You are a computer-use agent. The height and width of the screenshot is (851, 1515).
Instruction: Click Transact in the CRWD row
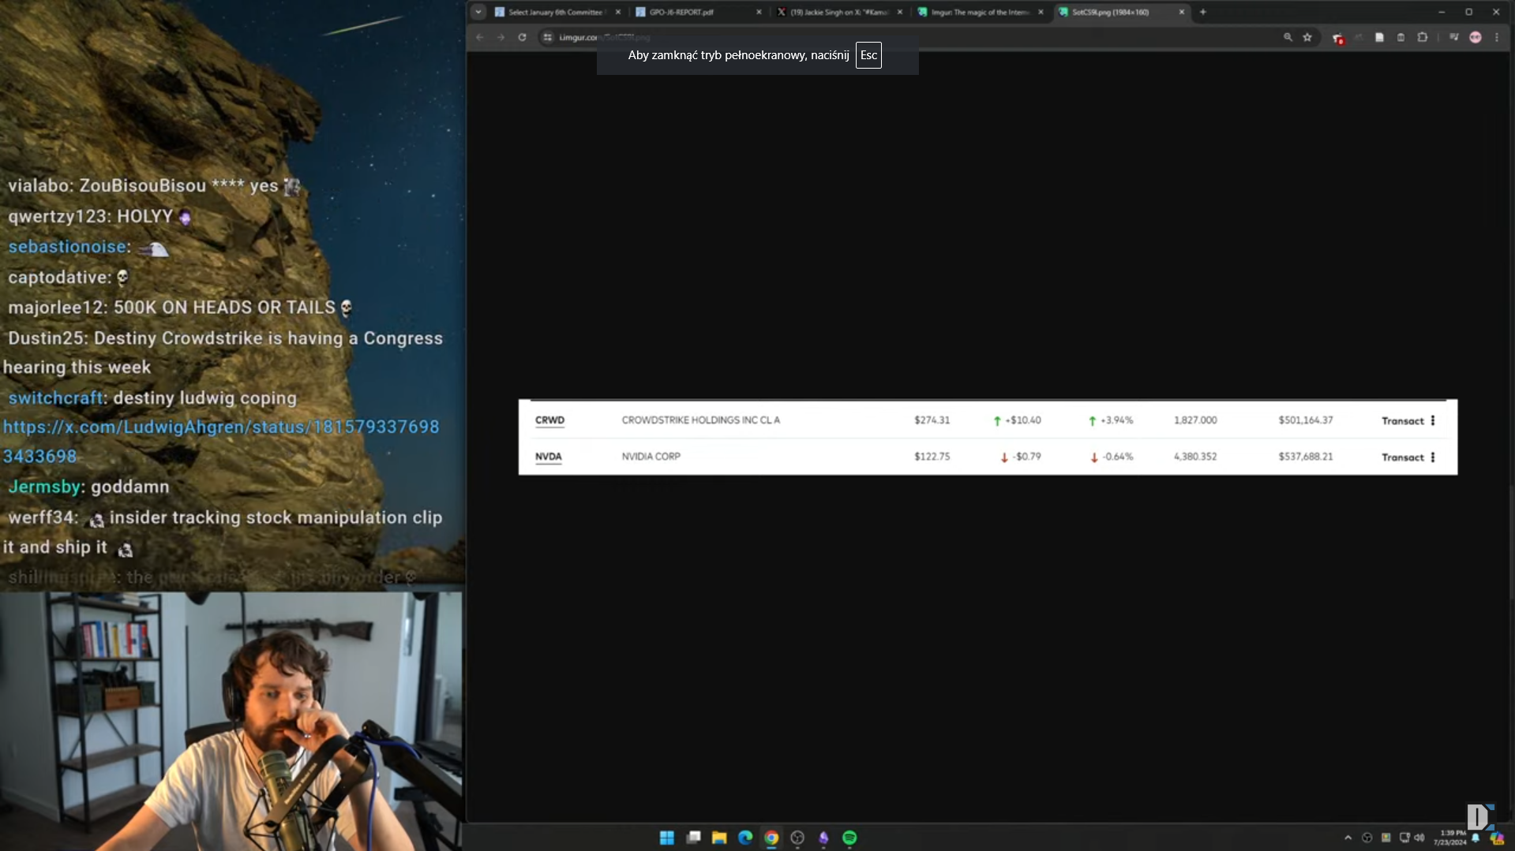(1402, 421)
